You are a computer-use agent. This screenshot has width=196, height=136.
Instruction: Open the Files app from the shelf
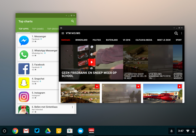tap(80, 131)
